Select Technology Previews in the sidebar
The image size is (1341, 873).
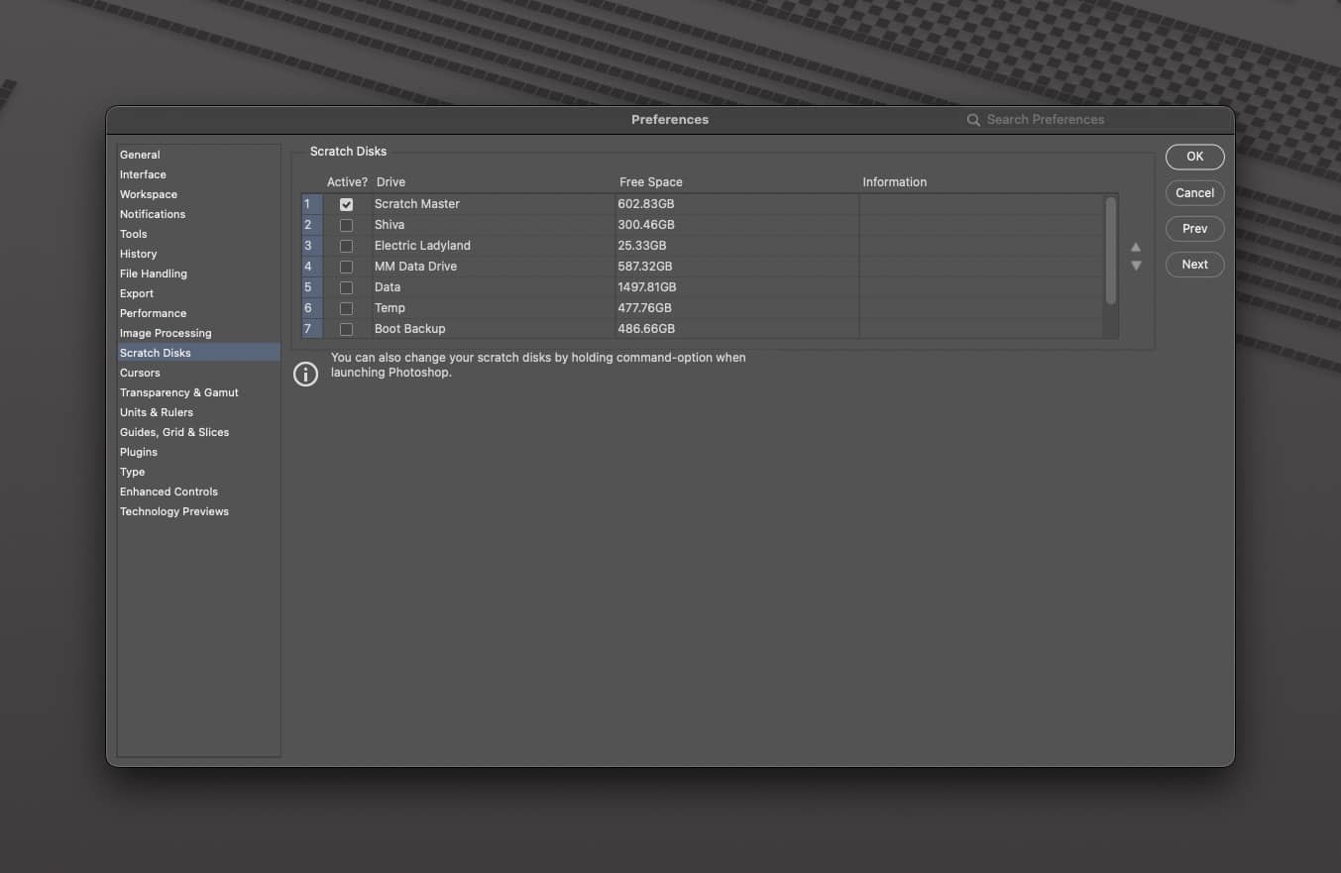pyautogui.click(x=174, y=511)
